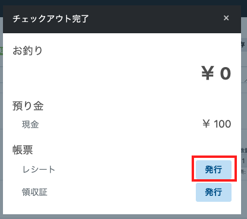Image resolution: width=247 pixels, height=219 pixels.
Task: Close the チェックアウト完了 dialog with X
Action: 226,18
